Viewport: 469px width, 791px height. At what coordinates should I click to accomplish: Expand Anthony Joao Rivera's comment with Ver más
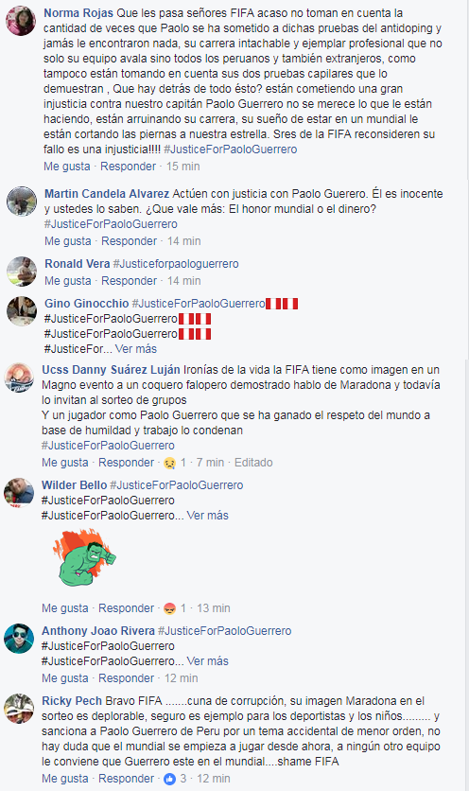coord(207,660)
